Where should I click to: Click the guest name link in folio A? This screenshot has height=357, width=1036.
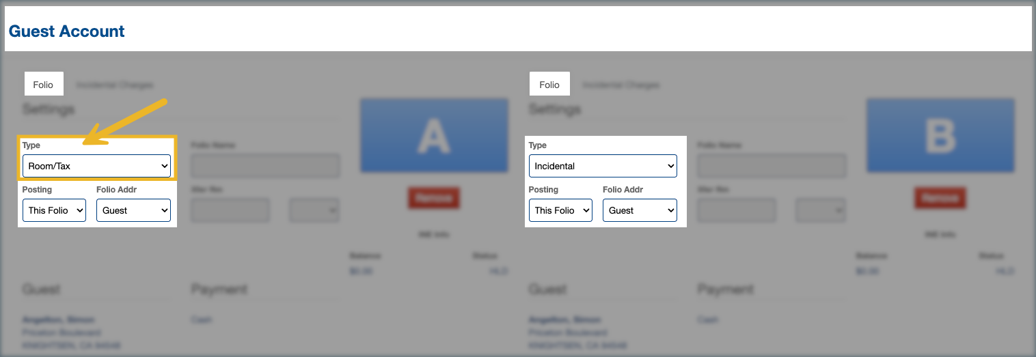(x=58, y=319)
